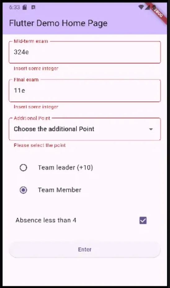Click the Flutter Demo Home Page title
170x288 pixels.
tap(58, 23)
